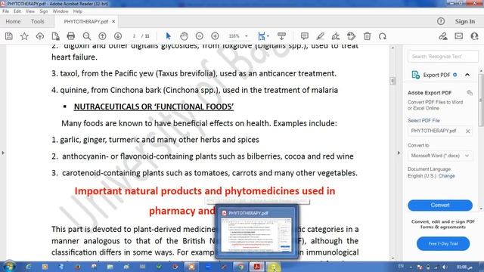
Task: Click the Select PDF File label
Action: [x=423, y=121]
